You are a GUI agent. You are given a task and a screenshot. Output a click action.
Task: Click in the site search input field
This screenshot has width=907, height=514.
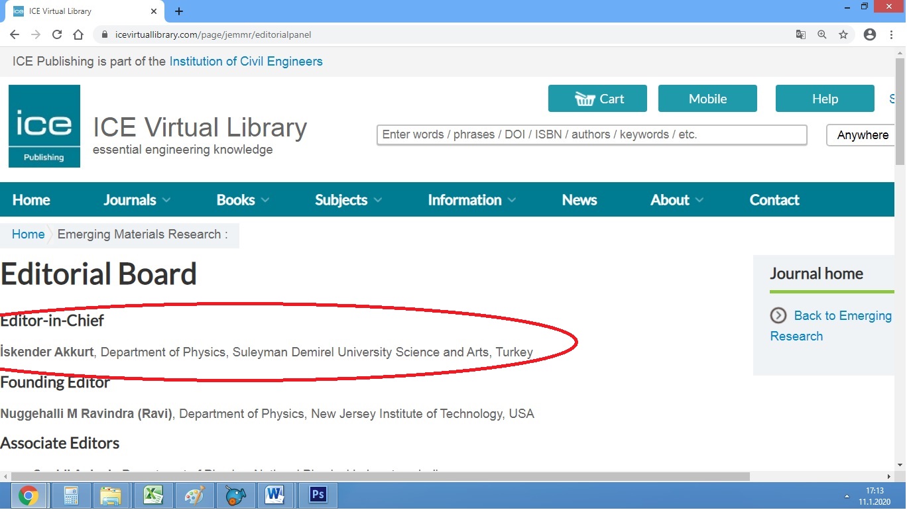pos(592,135)
